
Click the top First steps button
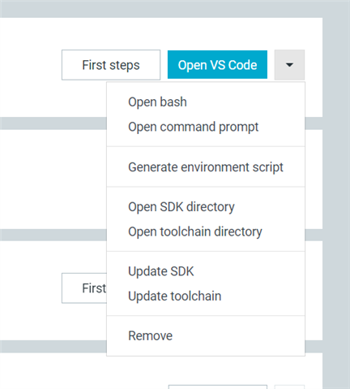point(111,65)
